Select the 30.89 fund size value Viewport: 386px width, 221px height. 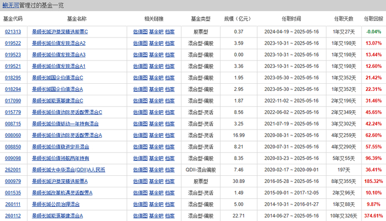(x=239, y=181)
